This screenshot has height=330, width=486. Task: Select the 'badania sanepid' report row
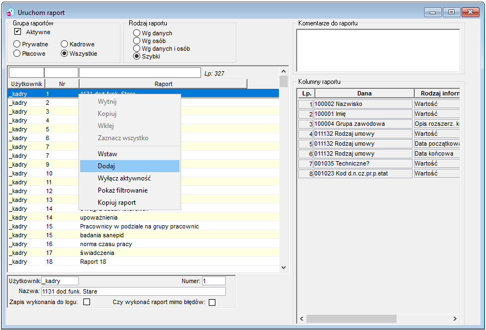pyautogui.click(x=143, y=235)
